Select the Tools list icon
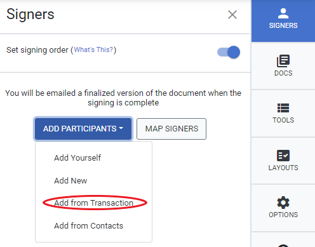315x247 pixels. click(283, 108)
